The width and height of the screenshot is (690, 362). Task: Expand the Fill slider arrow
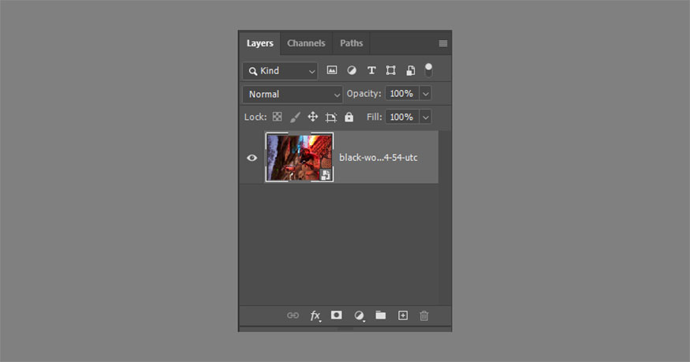tap(426, 117)
